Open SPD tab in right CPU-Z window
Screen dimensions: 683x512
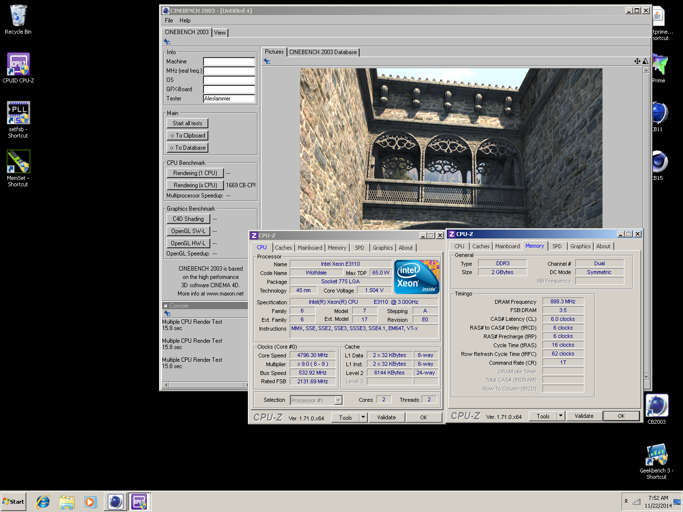coord(557,246)
